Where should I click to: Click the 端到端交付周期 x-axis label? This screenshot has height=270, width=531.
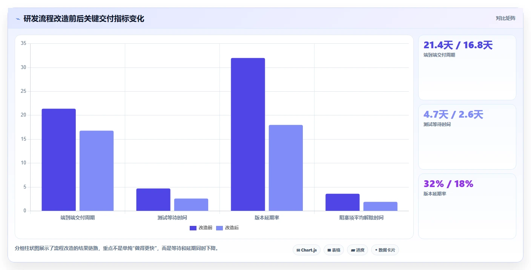[78, 218]
